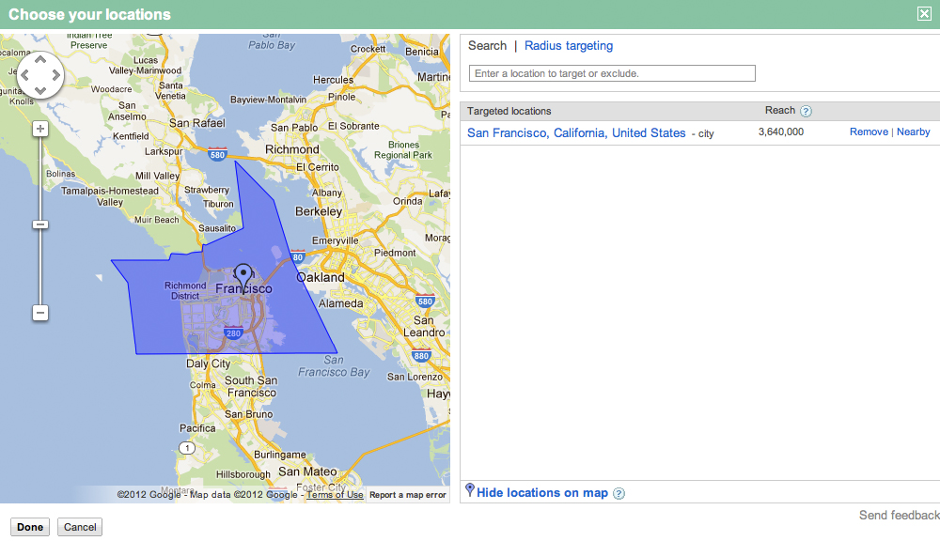Show Nearby locations for San Francisco
This screenshot has width=940, height=541.
click(913, 131)
